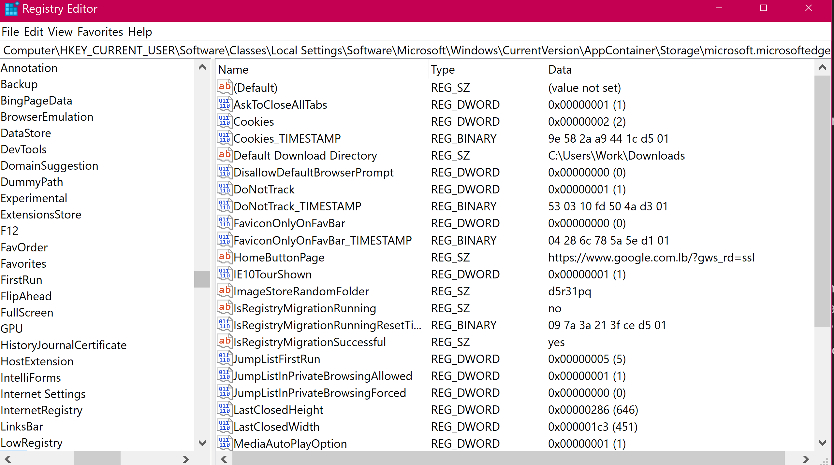Select the LowRegistry key
Viewport: 834px width, 465px height.
31,443
